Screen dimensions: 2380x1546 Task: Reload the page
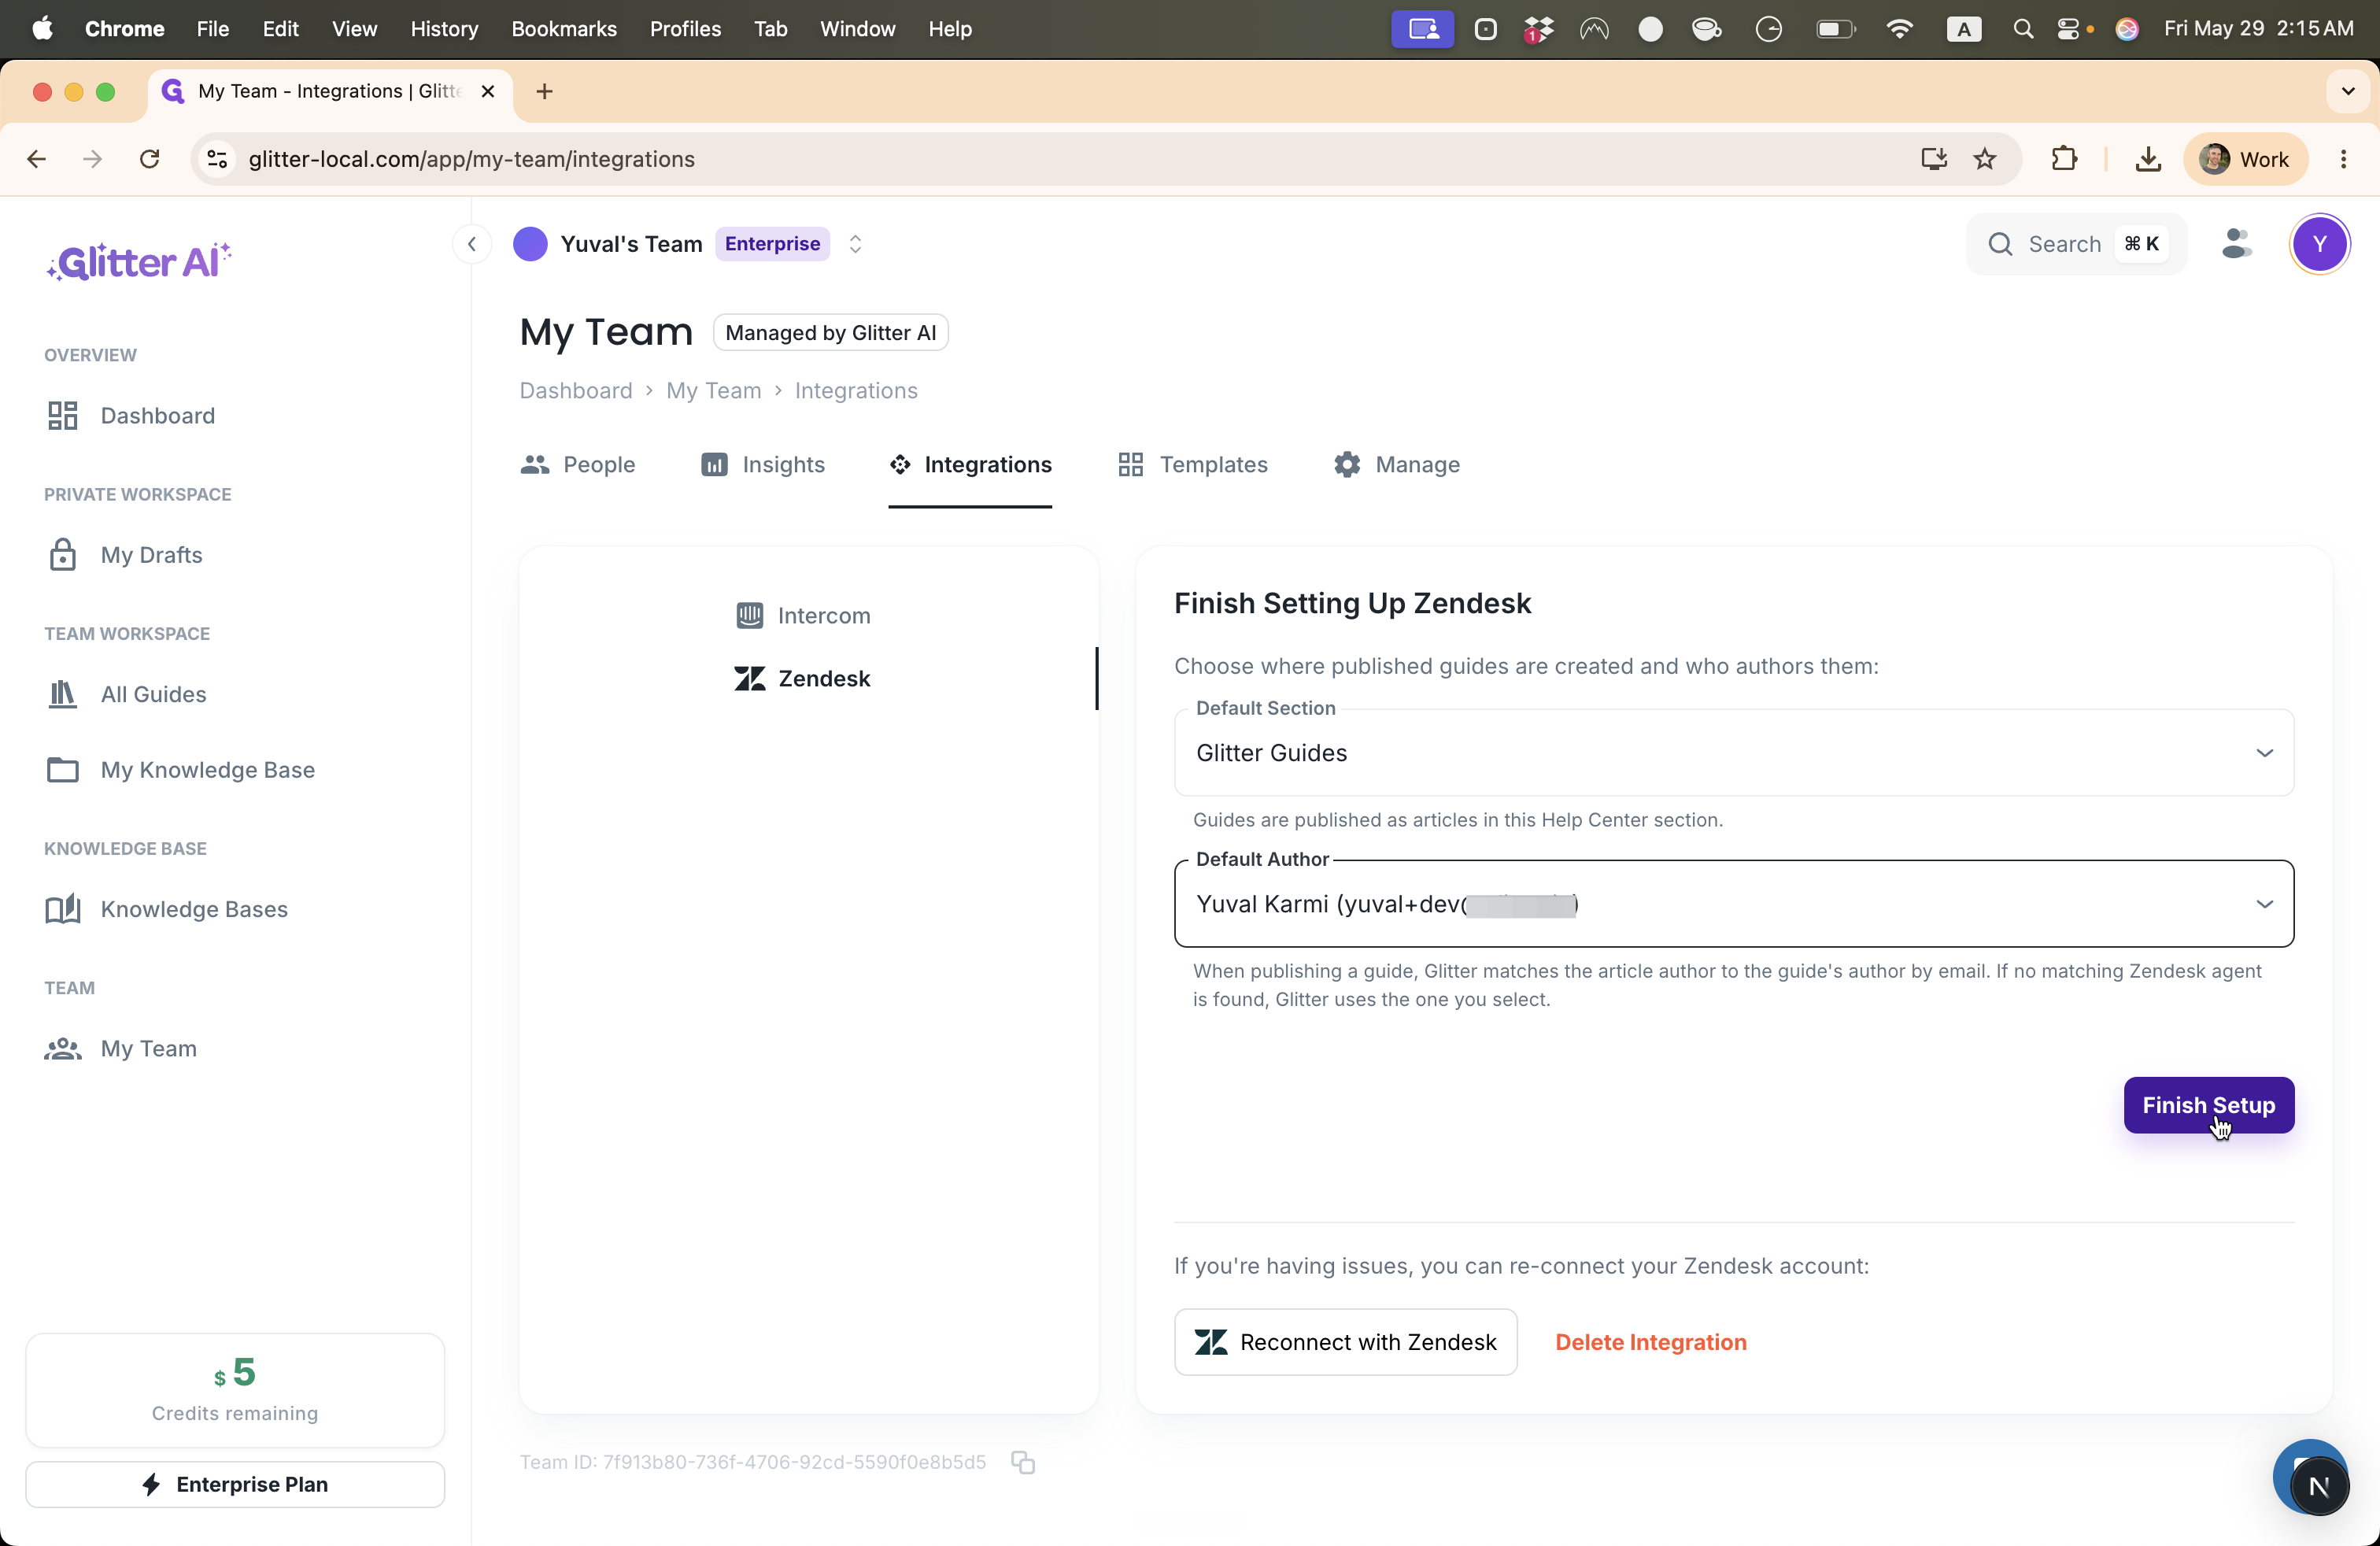(150, 159)
